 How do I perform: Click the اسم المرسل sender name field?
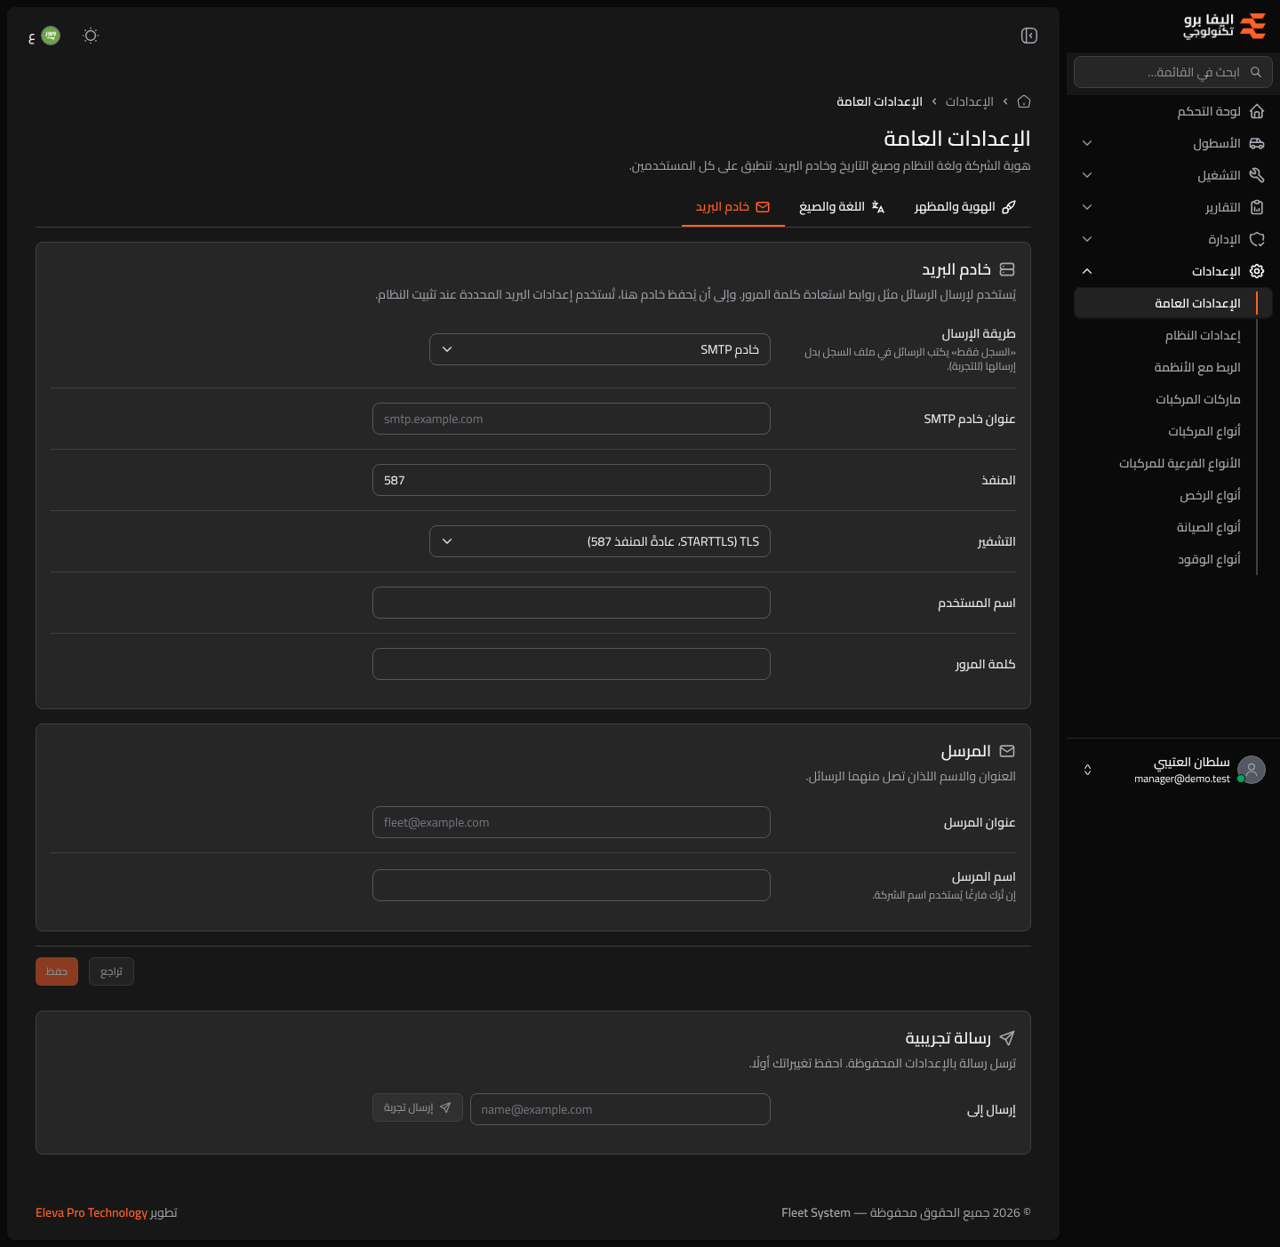(x=572, y=885)
